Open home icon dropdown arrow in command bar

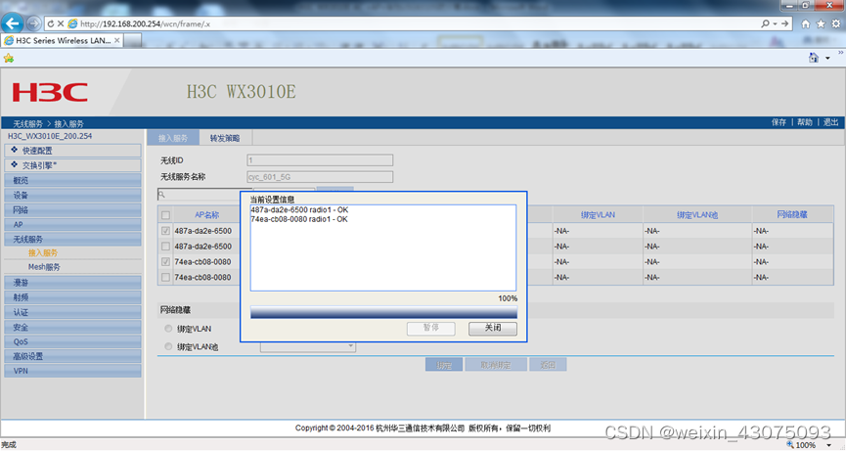point(827,58)
